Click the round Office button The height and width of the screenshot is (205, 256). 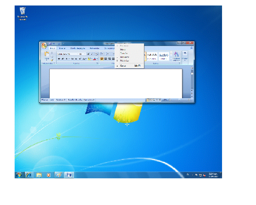44,45
